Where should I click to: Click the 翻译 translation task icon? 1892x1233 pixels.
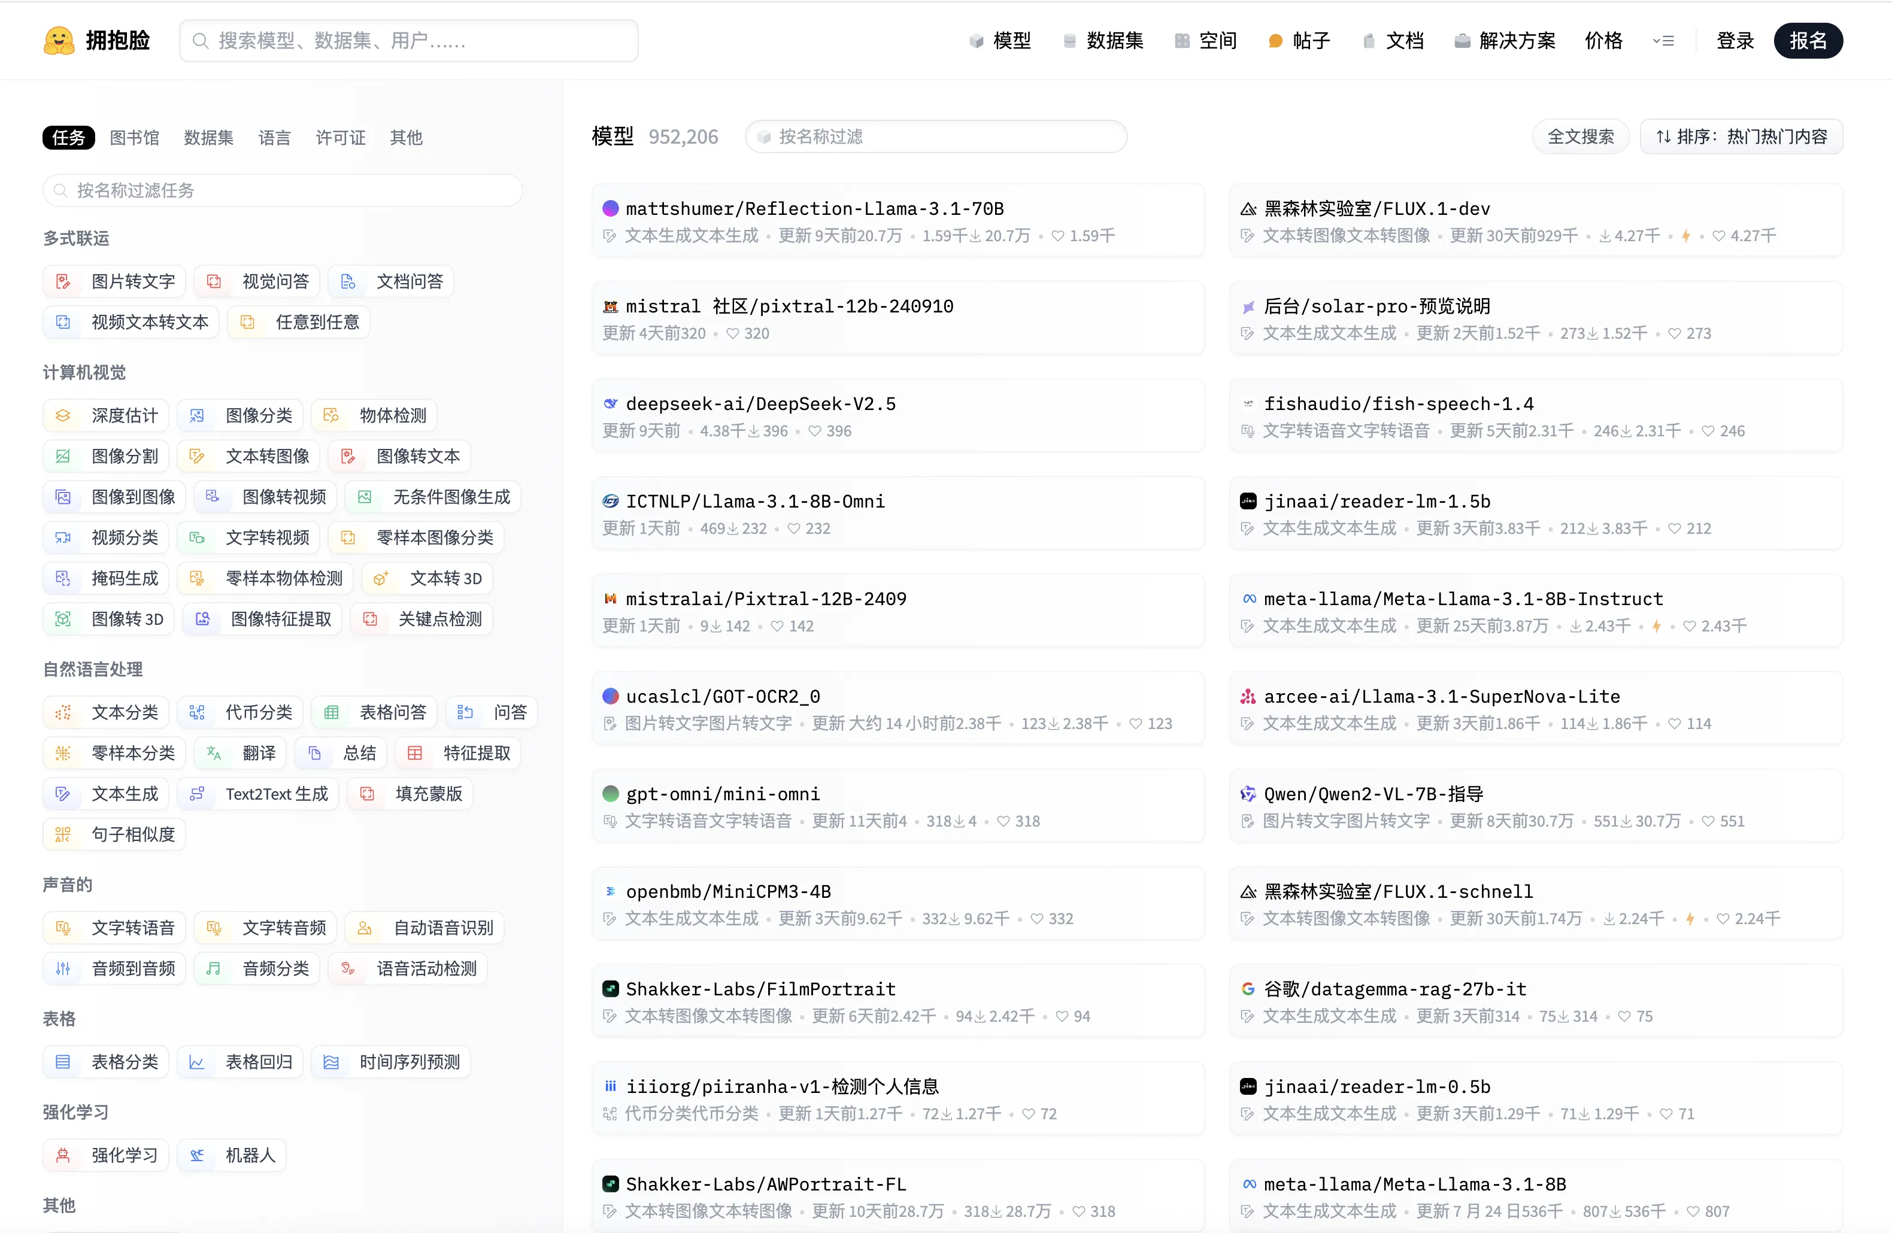tap(214, 753)
